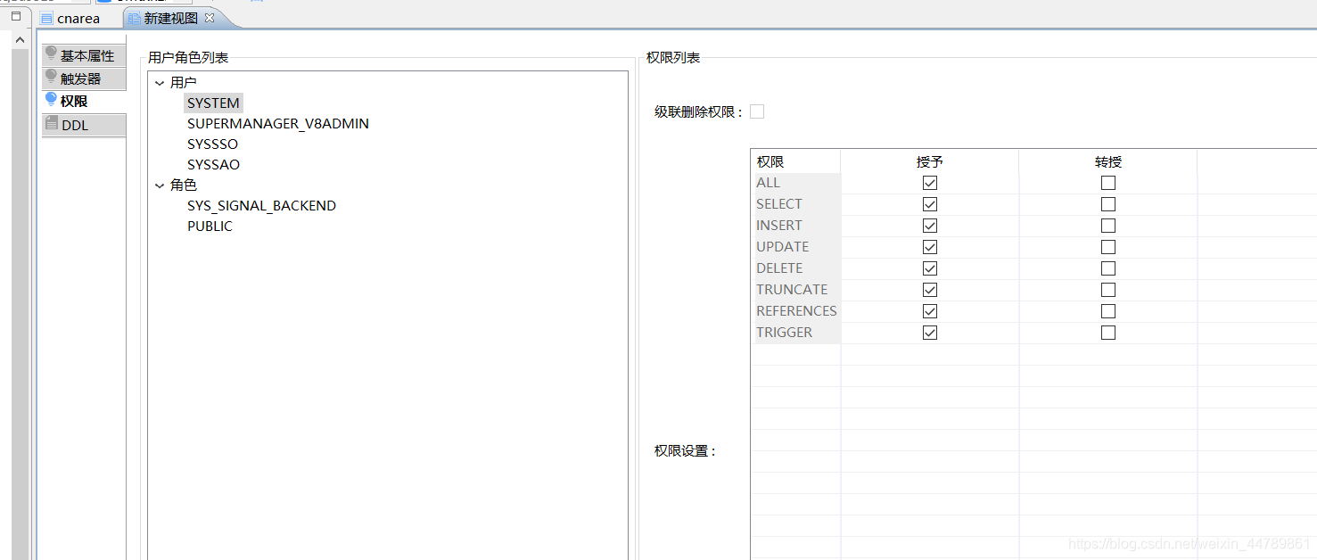Check 转授 for ALL privilege

(x=1108, y=183)
